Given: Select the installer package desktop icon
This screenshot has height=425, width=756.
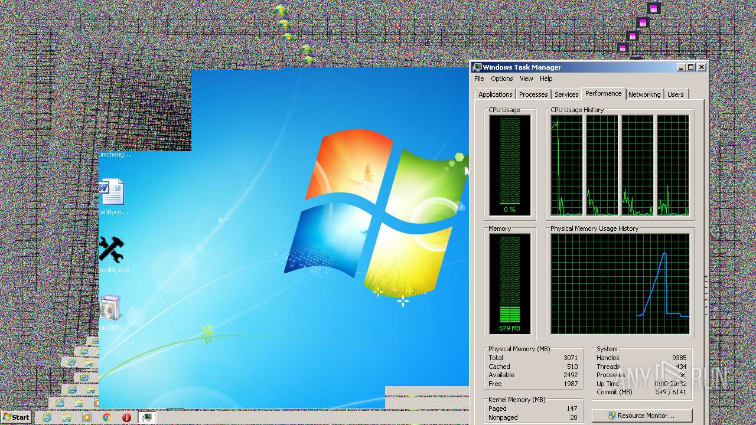Looking at the screenshot, I should point(111,308).
